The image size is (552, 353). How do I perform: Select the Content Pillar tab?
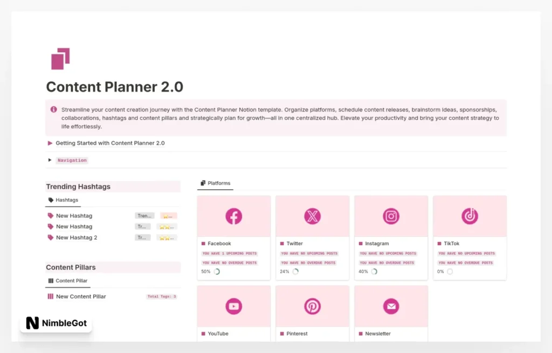tap(67, 281)
